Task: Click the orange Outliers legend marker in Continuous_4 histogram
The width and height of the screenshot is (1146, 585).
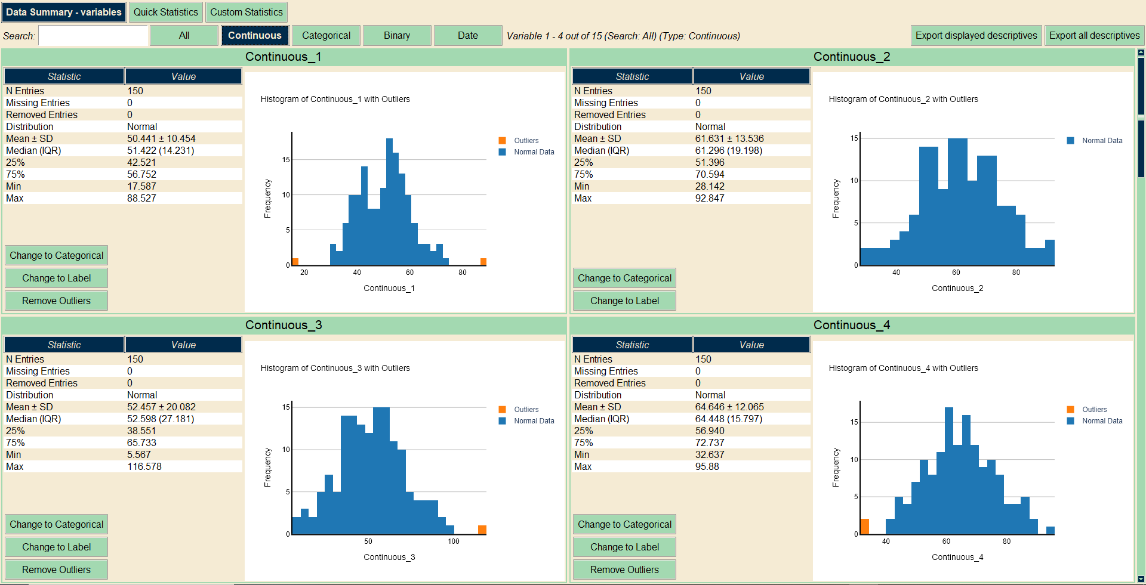Action: point(1070,410)
